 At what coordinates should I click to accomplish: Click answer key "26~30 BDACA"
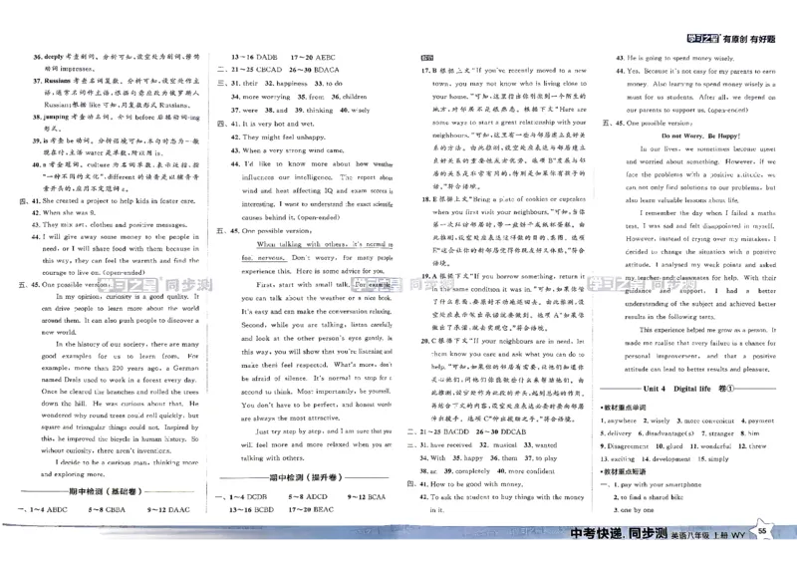(314, 70)
